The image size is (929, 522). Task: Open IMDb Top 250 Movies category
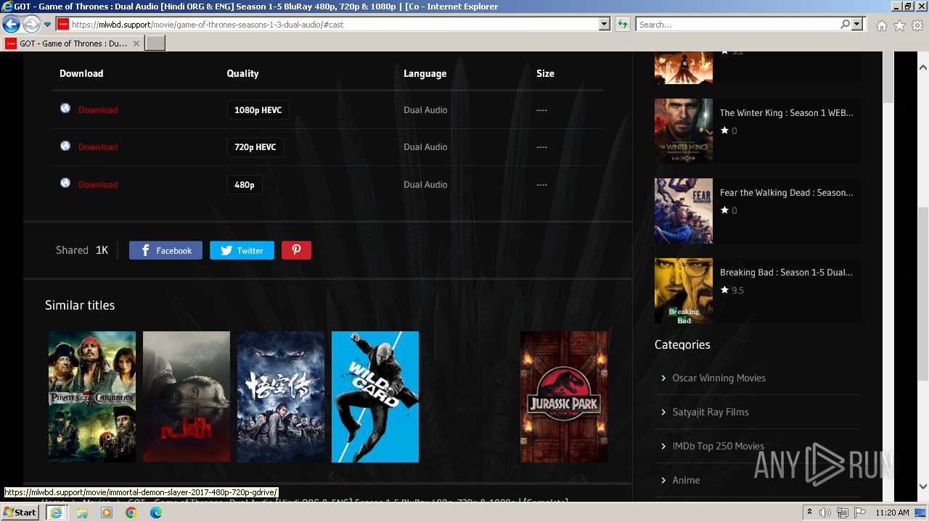718,446
